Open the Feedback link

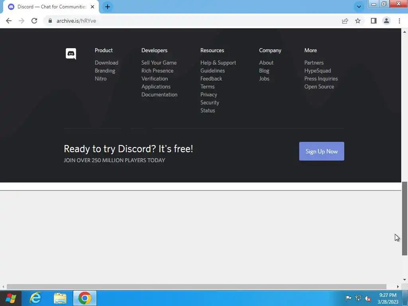click(x=211, y=78)
